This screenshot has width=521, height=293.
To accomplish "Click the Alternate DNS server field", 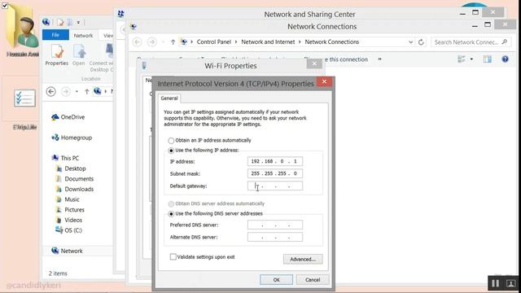I will [x=275, y=237].
